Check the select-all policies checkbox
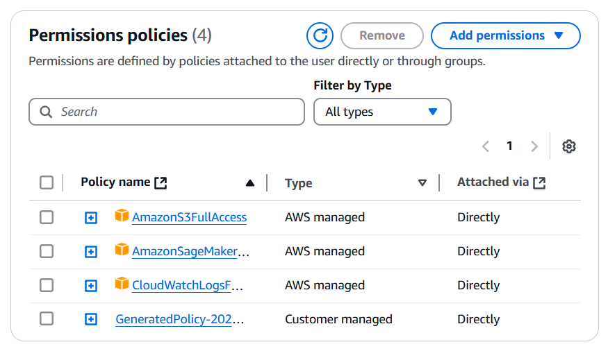The width and height of the screenshot is (608, 349). coord(47,182)
